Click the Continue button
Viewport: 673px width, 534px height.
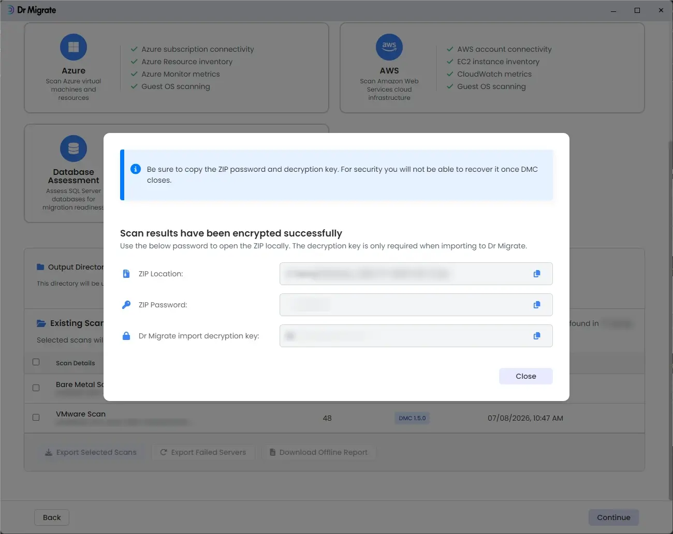click(x=613, y=517)
